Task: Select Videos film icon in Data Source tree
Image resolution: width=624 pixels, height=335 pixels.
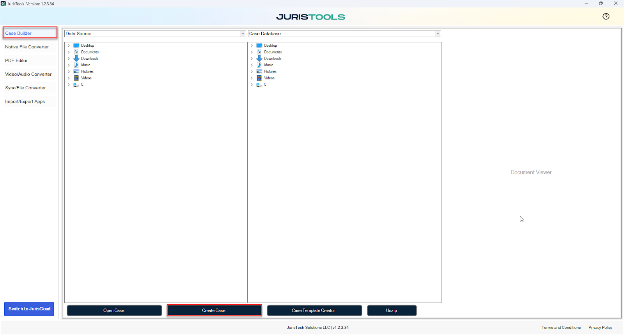Action: (x=76, y=78)
